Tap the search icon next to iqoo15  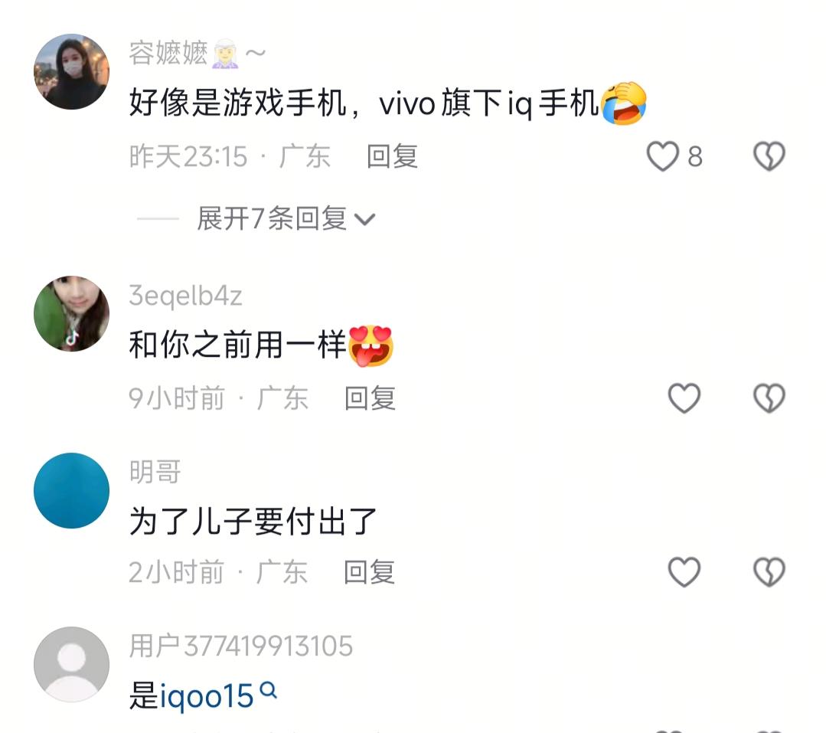(269, 690)
